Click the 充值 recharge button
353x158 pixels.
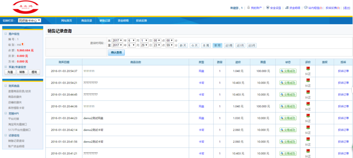[x=10, y=72]
